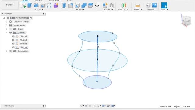Toggle visibility of the Sketches folder
195x110 pixels.
tap(10, 33)
